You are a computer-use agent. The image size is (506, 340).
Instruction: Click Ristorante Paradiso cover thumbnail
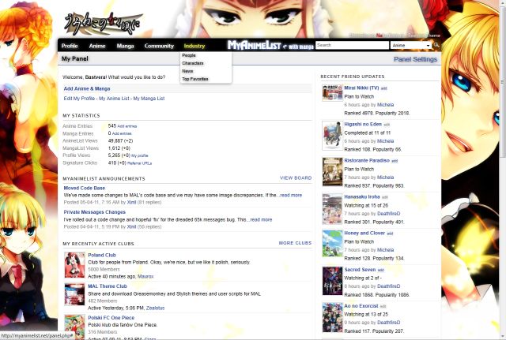coord(332,172)
